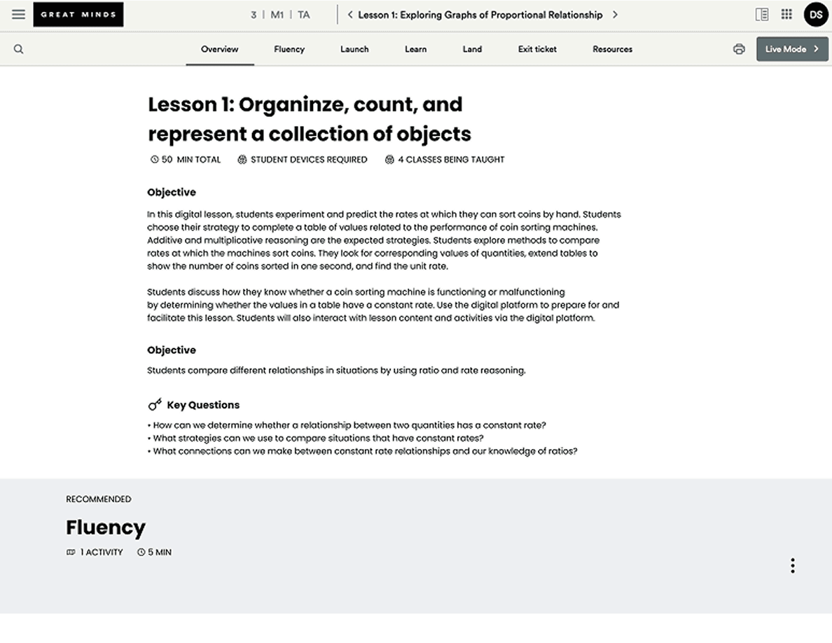Switch to the Resources tab
This screenshot has width=832, height=643.
(612, 49)
